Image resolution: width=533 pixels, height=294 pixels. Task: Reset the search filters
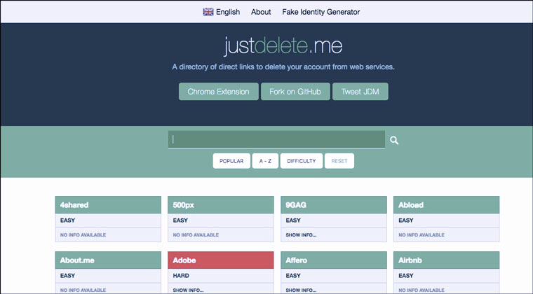click(339, 161)
